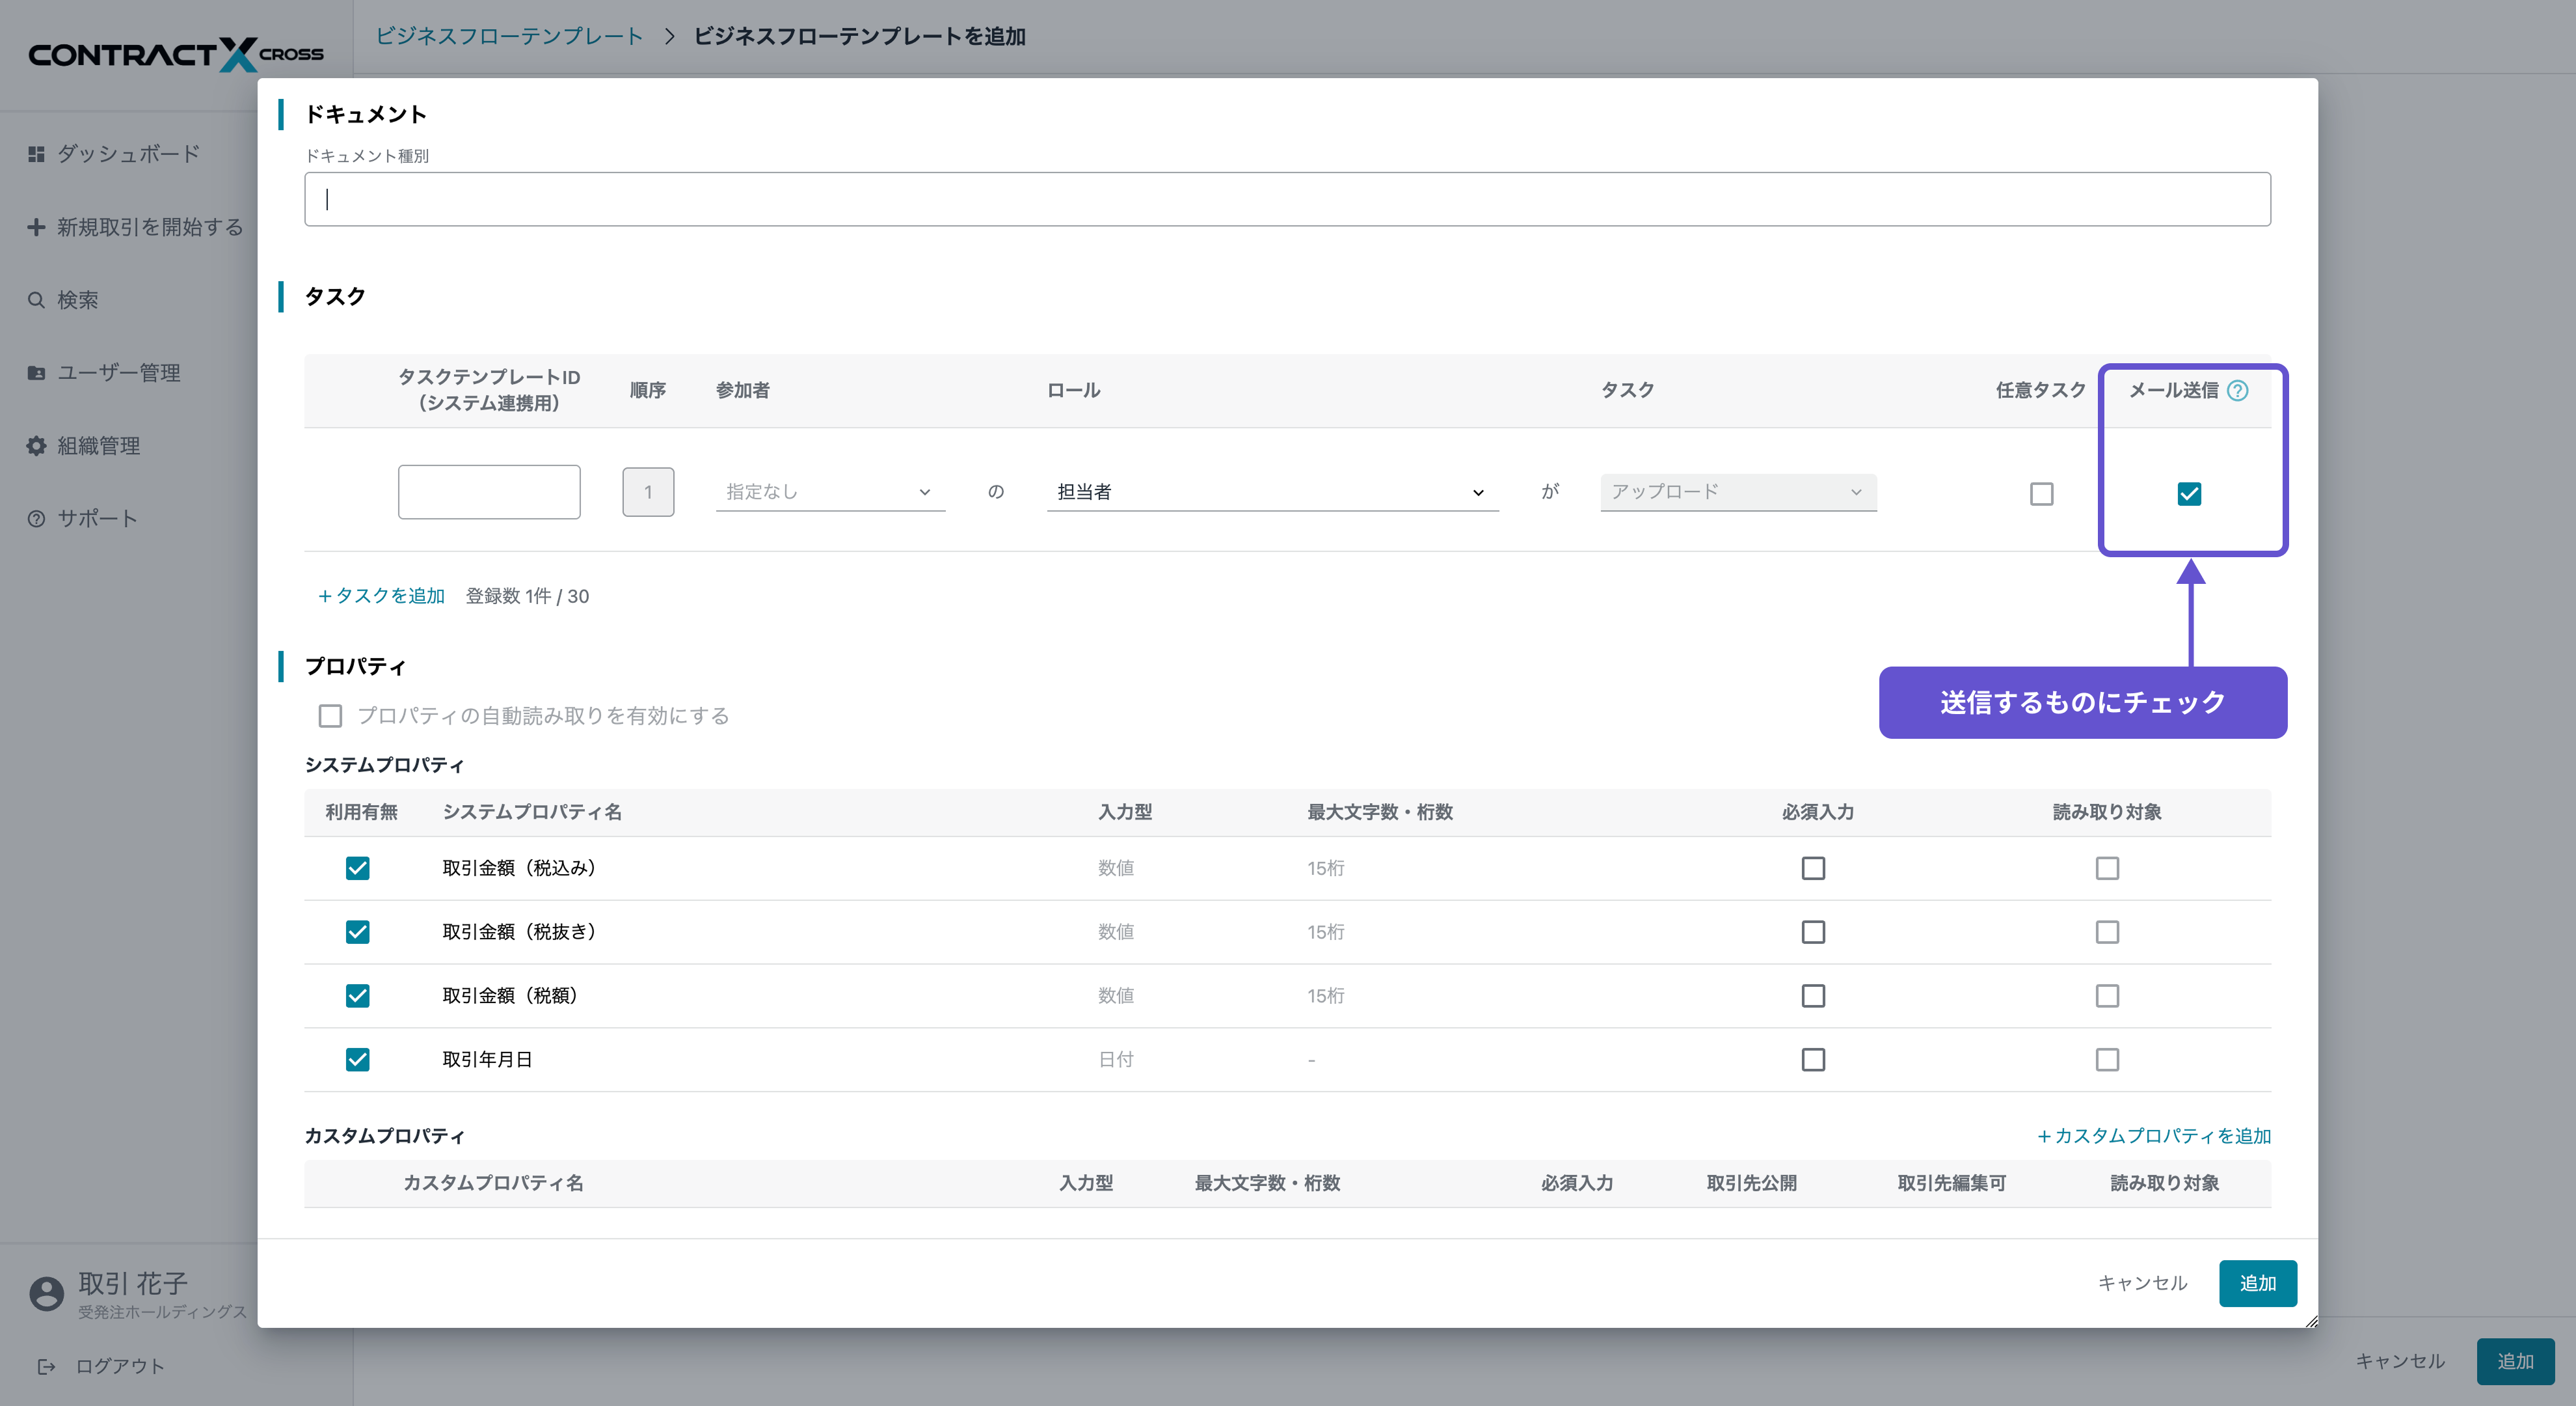Toggle the 任意タスク checkbox
This screenshot has width=2576, height=1406.
pos(2041,494)
